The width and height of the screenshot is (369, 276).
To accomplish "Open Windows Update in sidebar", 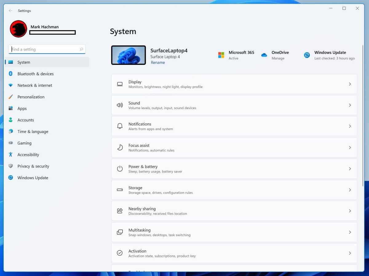I will [47, 178].
